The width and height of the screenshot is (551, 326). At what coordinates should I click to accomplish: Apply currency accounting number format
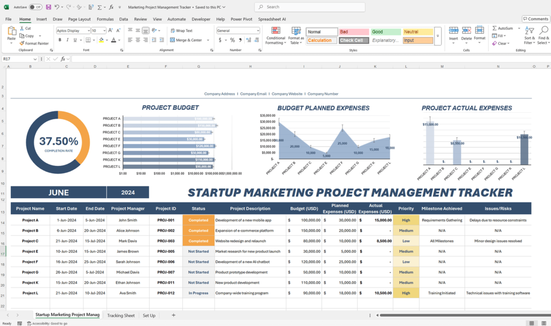tap(220, 40)
